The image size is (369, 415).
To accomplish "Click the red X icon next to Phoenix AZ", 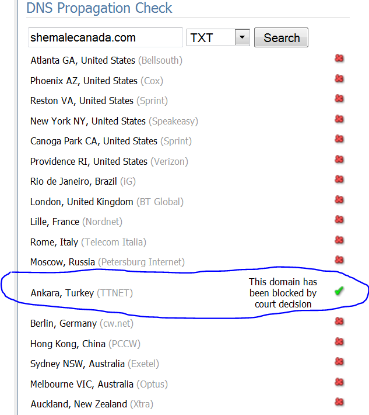I will [339, 79].
